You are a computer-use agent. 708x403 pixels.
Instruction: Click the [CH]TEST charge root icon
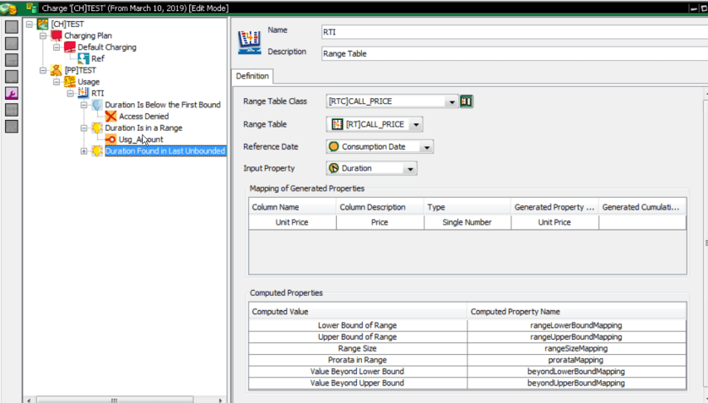coord(43,24)
